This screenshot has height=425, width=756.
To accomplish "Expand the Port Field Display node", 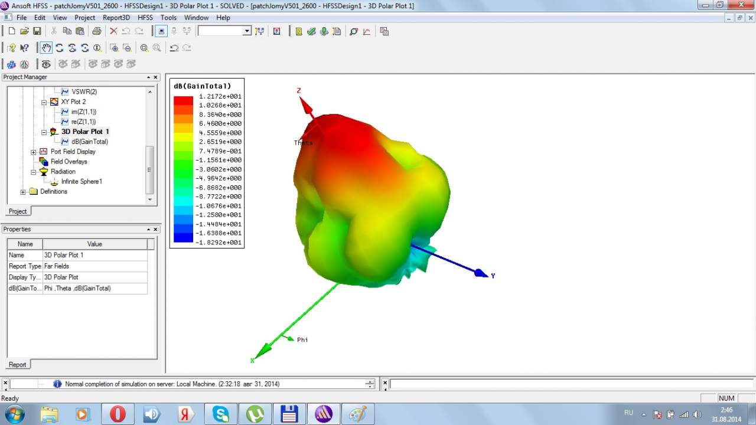I will click(34, 152).
